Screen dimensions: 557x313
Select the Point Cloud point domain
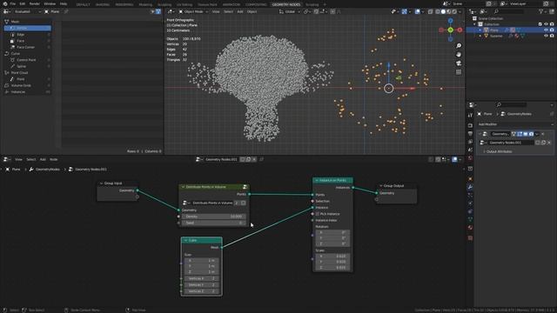tap(27, 79)
